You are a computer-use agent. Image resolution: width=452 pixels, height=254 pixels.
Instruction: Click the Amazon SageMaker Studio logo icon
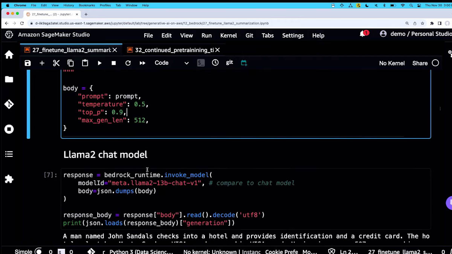[x=9, y=34]
